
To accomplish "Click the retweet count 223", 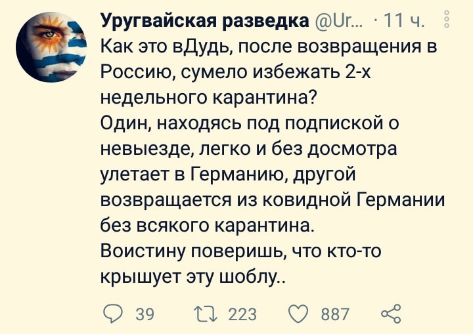I will pyautogui.click(x=242, y=314).
